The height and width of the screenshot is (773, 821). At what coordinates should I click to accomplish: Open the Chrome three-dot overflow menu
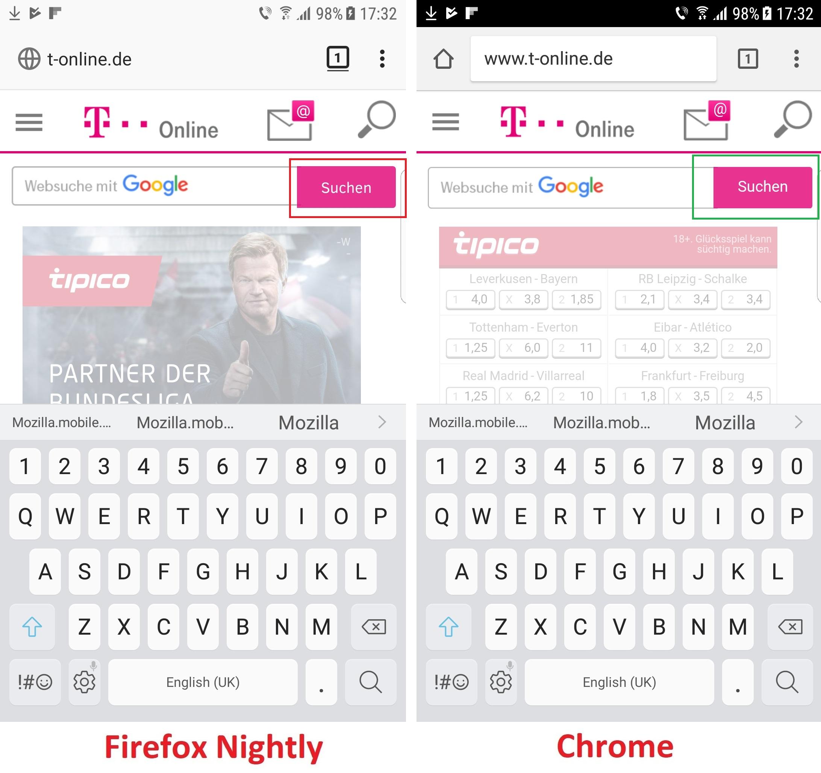pos(796,59)
